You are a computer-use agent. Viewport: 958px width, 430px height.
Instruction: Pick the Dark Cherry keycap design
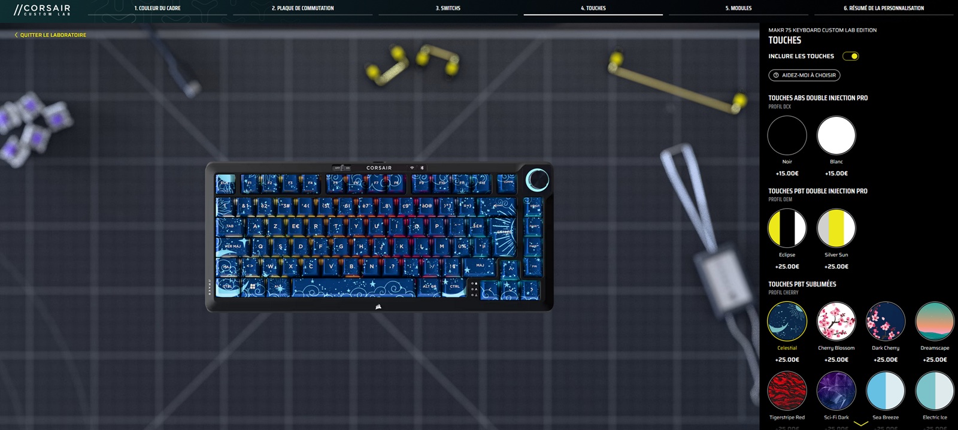[886, 321]
